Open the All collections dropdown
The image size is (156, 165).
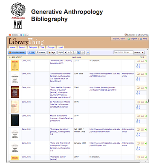point(17,52)
